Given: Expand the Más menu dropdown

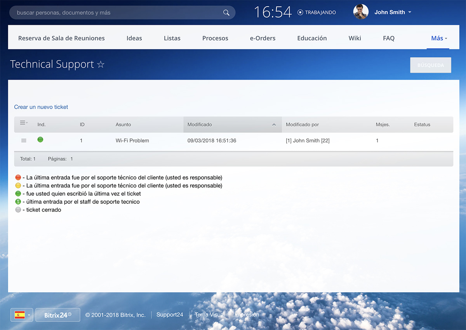Looking at the screenshot, I should pyautogui.click(x=439, y=38).
